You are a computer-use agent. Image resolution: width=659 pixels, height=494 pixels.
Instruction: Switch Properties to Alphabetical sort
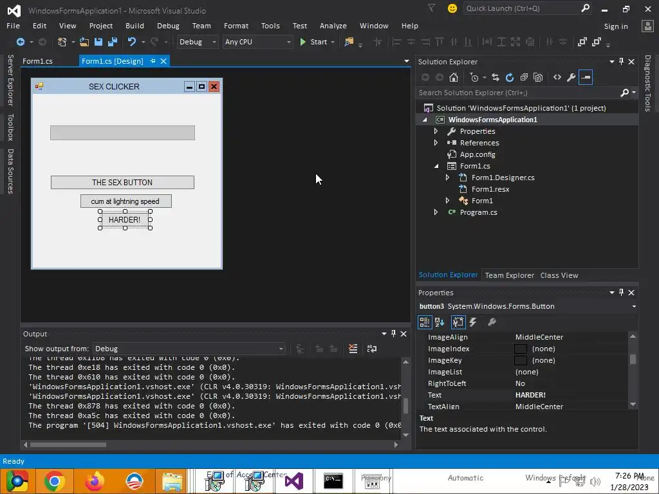(440, 322)
